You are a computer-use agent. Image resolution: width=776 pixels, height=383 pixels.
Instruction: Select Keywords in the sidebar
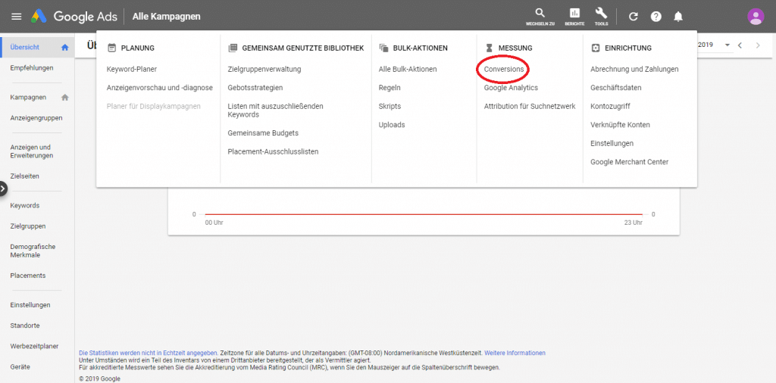(x=25, y=206)
